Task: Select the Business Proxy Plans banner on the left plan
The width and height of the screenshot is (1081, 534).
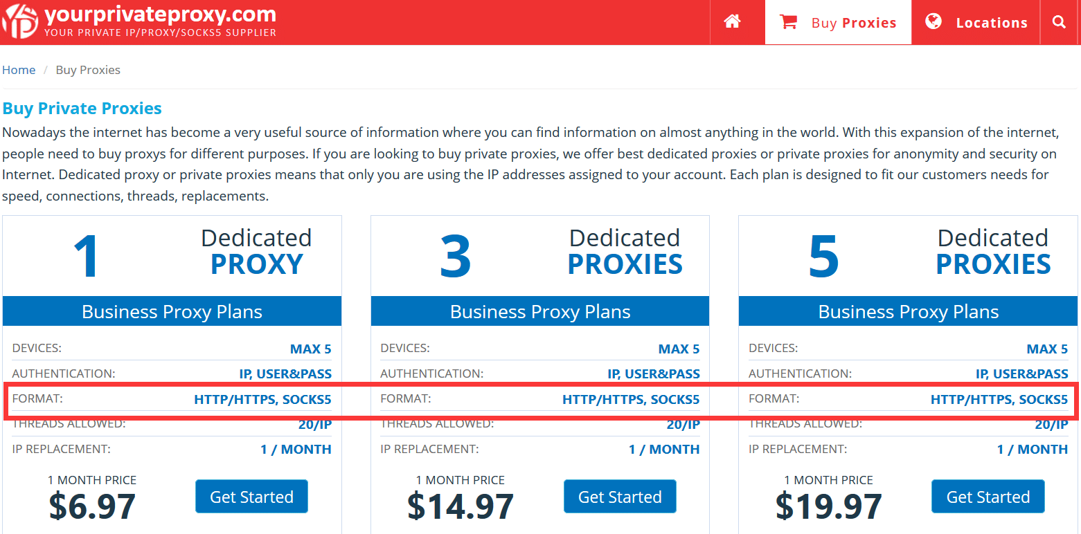Action: point(172,311)
